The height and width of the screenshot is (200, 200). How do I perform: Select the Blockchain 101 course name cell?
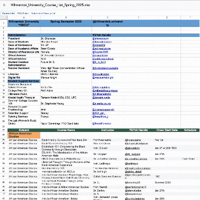click(66, 148)
